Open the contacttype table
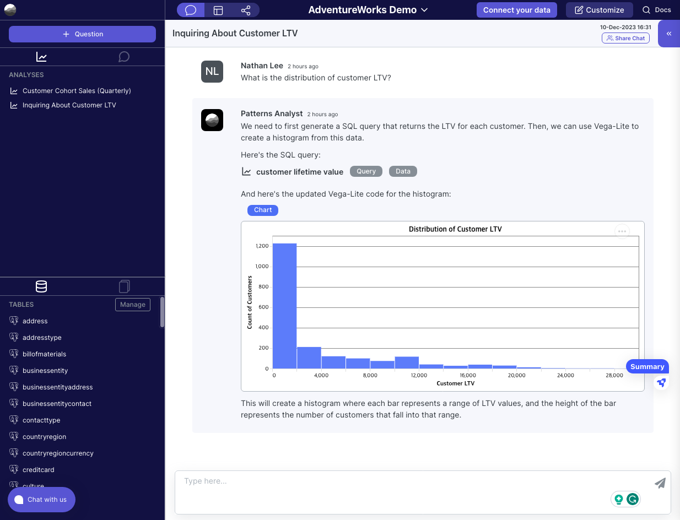 click(41, 420)
